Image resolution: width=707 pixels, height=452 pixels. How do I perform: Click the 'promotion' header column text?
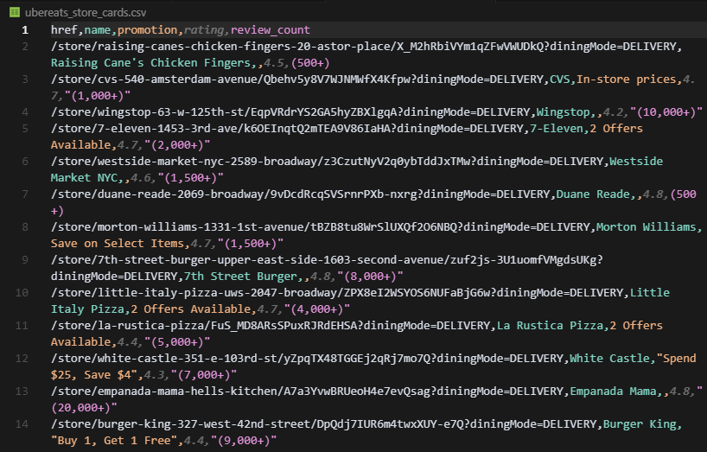pos(148,29)
